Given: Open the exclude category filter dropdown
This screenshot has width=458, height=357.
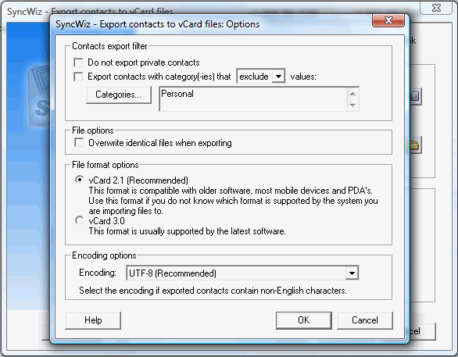Looking at the screenshot, I should (x=279, y=77).
